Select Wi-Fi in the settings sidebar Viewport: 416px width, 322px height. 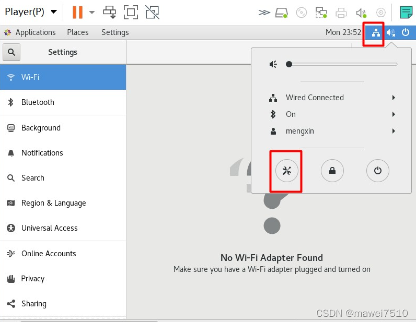point(63,77)
